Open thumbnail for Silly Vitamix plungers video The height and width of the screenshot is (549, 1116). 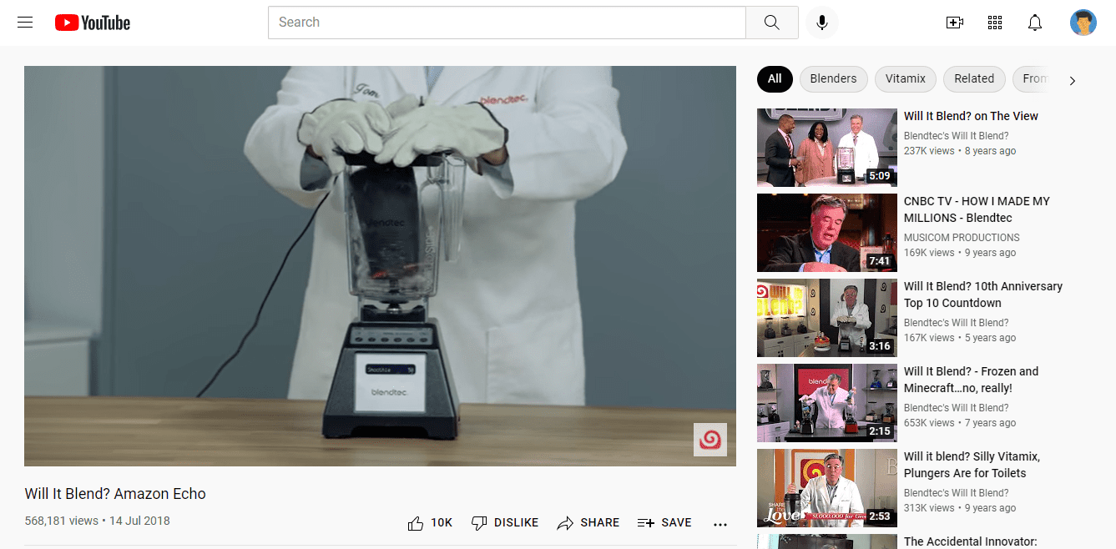pos(827,488)
